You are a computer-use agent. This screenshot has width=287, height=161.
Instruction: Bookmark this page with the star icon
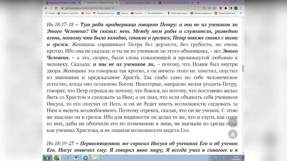pyautogui.click(x=214, y=8)
